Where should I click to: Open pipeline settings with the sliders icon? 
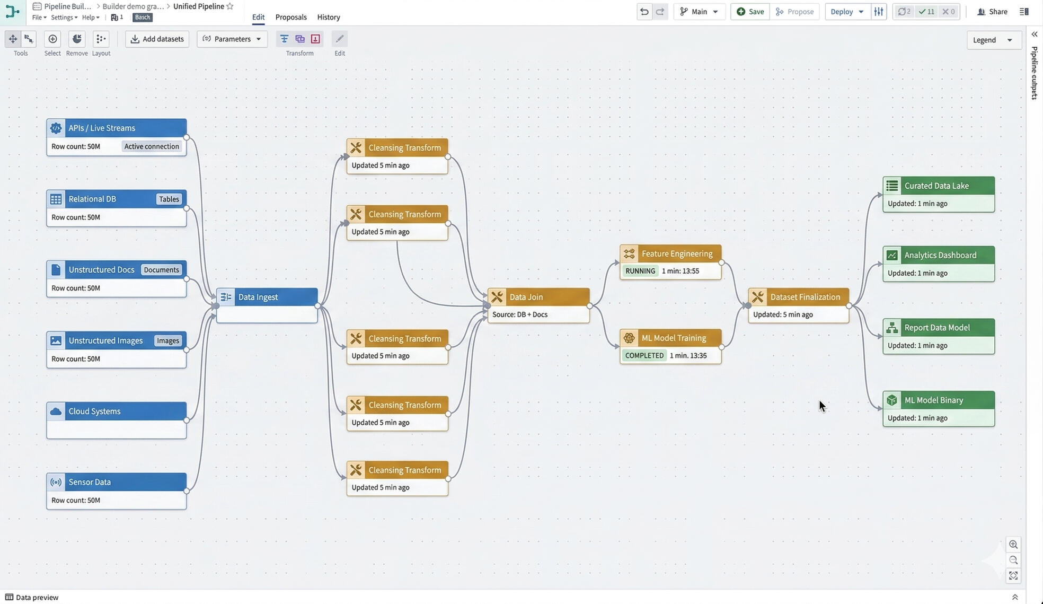click(879, 11)
